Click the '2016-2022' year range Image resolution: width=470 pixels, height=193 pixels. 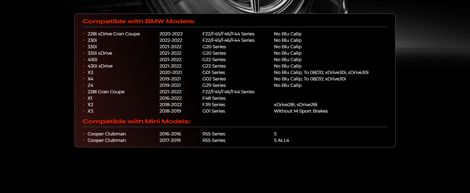(x=170, y=98)
